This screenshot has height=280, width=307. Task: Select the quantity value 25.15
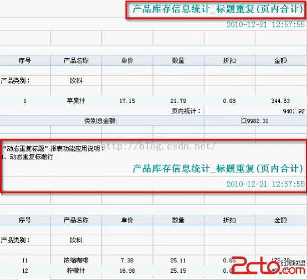178,271
